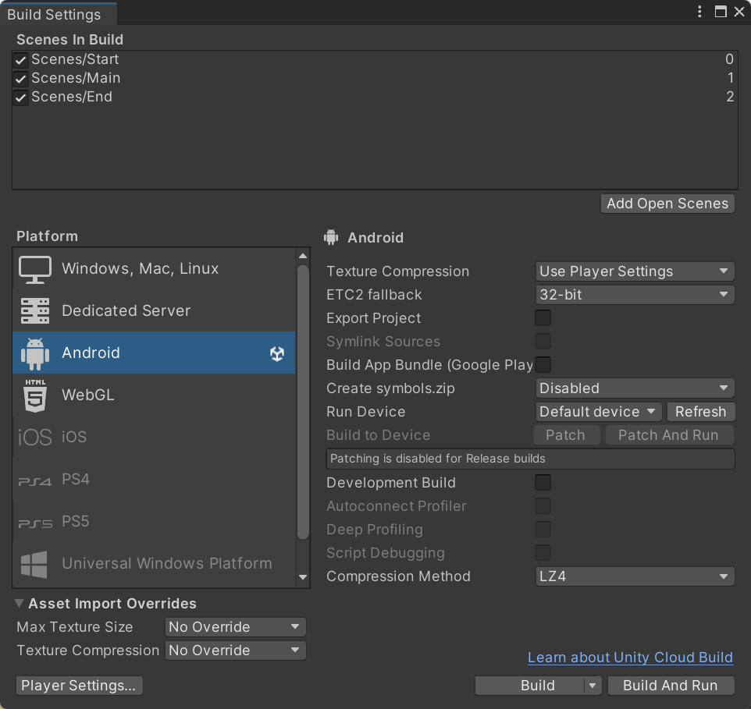
Task: Open the Compression Method LZ4 dropdown
Action: coord(635,576)
